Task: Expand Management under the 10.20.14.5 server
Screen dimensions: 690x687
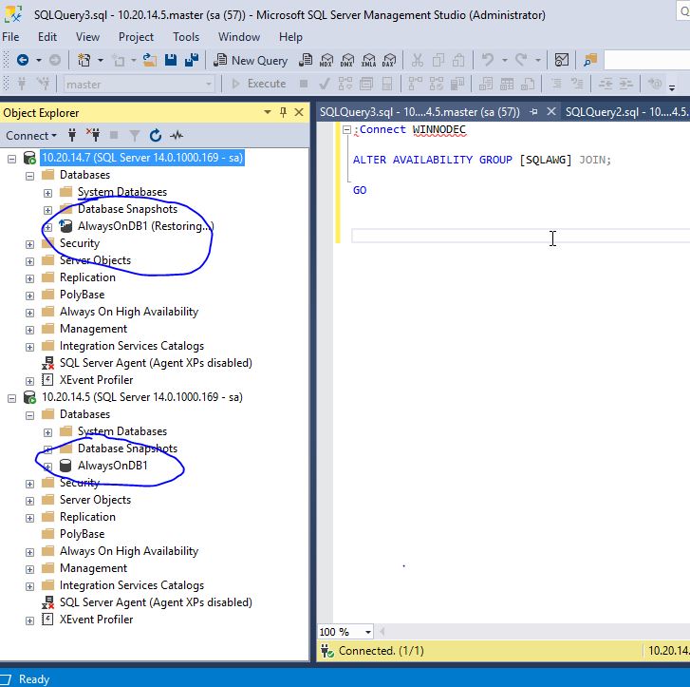Action: coord(30,569)
